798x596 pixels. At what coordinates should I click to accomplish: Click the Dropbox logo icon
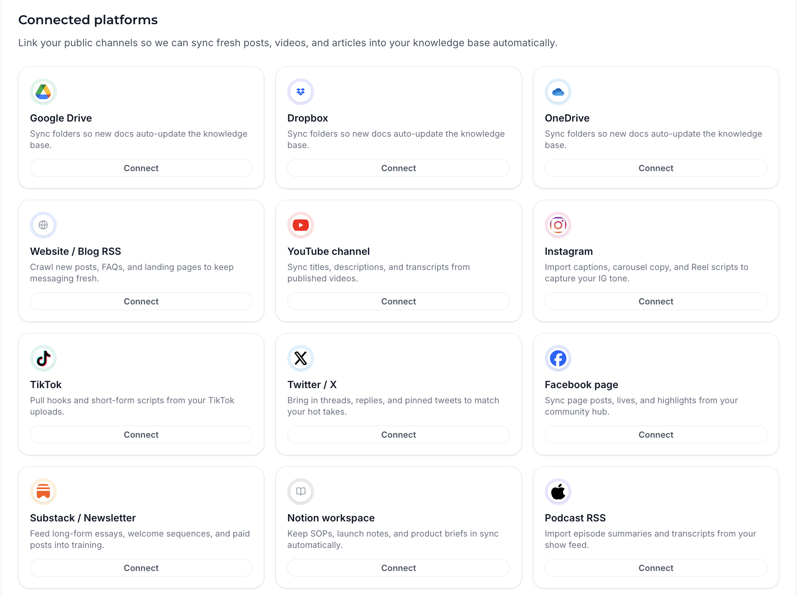click(300, 92)
